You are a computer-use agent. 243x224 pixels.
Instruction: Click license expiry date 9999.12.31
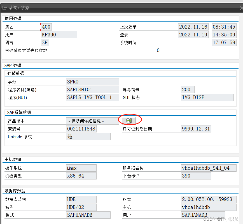(196, 129)
